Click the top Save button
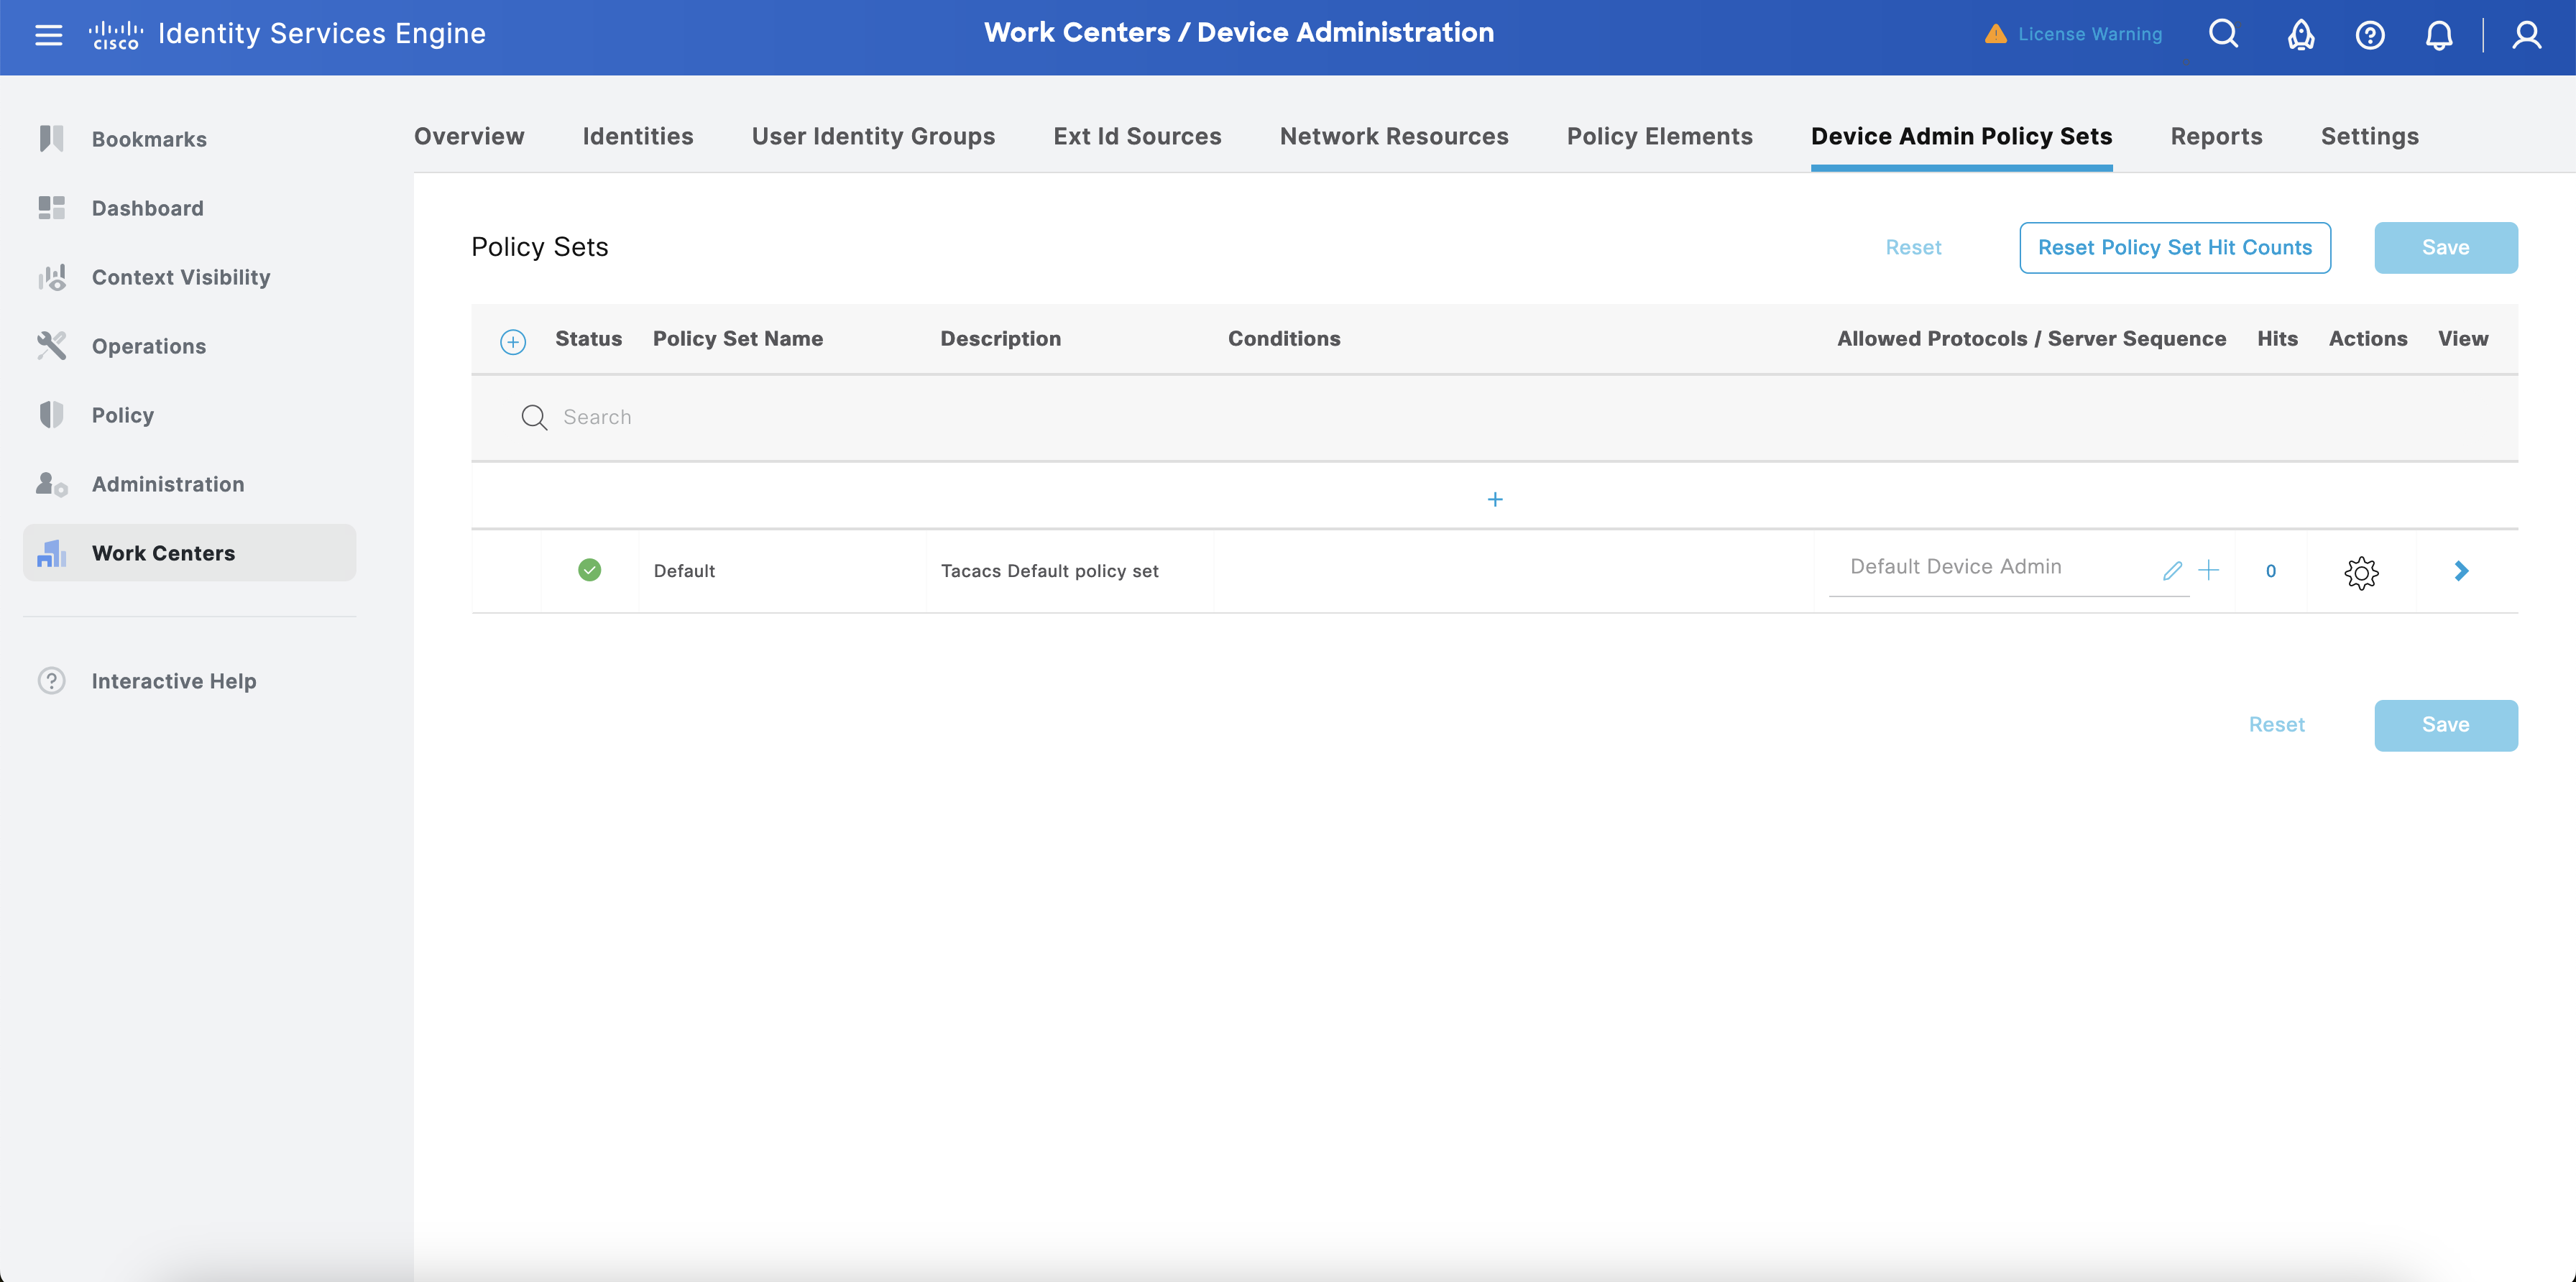Viewport: 2576px width, 1282px height. pyautogui.click(x=2446, y=247)
